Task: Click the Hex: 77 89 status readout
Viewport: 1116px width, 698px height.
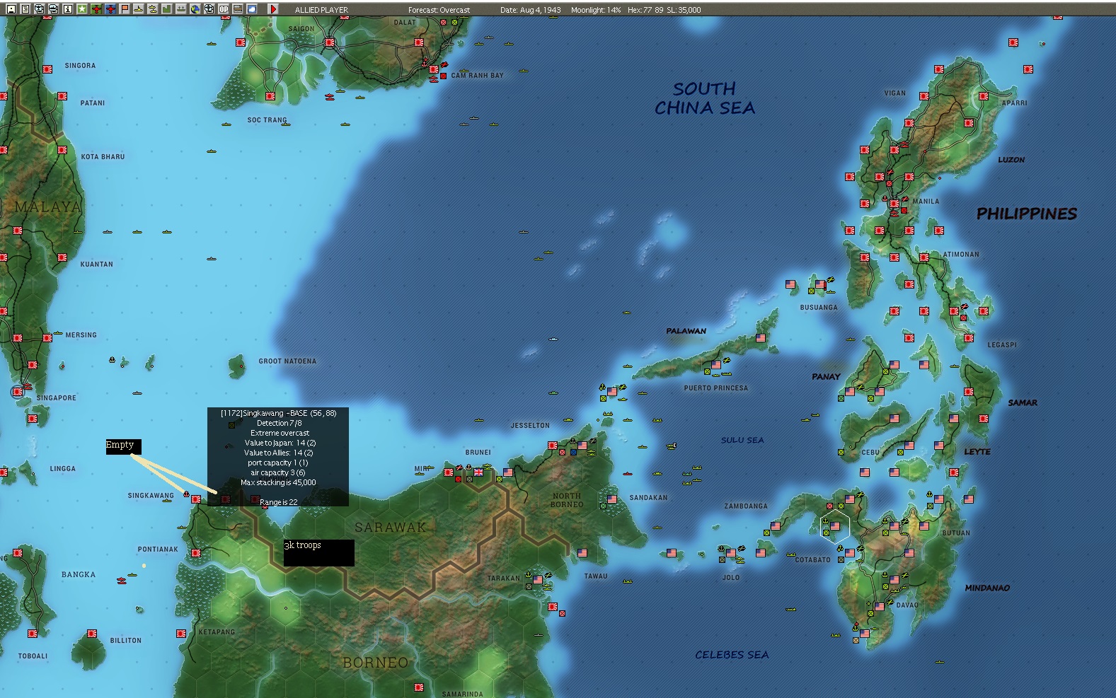Action: pos(645,10)
